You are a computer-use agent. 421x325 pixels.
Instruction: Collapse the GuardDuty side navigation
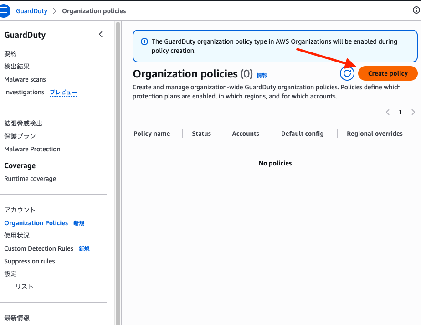pyautogui.click(x=101, y=34)
